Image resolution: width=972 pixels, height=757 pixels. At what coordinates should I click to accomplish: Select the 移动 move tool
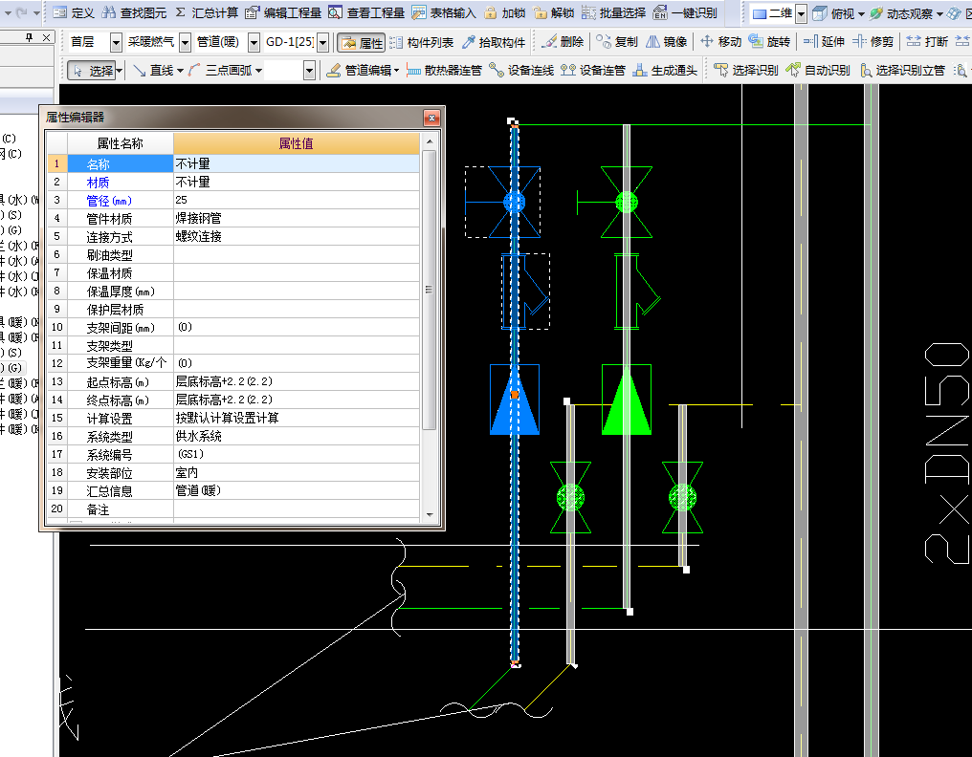click(x=720, y=41)
